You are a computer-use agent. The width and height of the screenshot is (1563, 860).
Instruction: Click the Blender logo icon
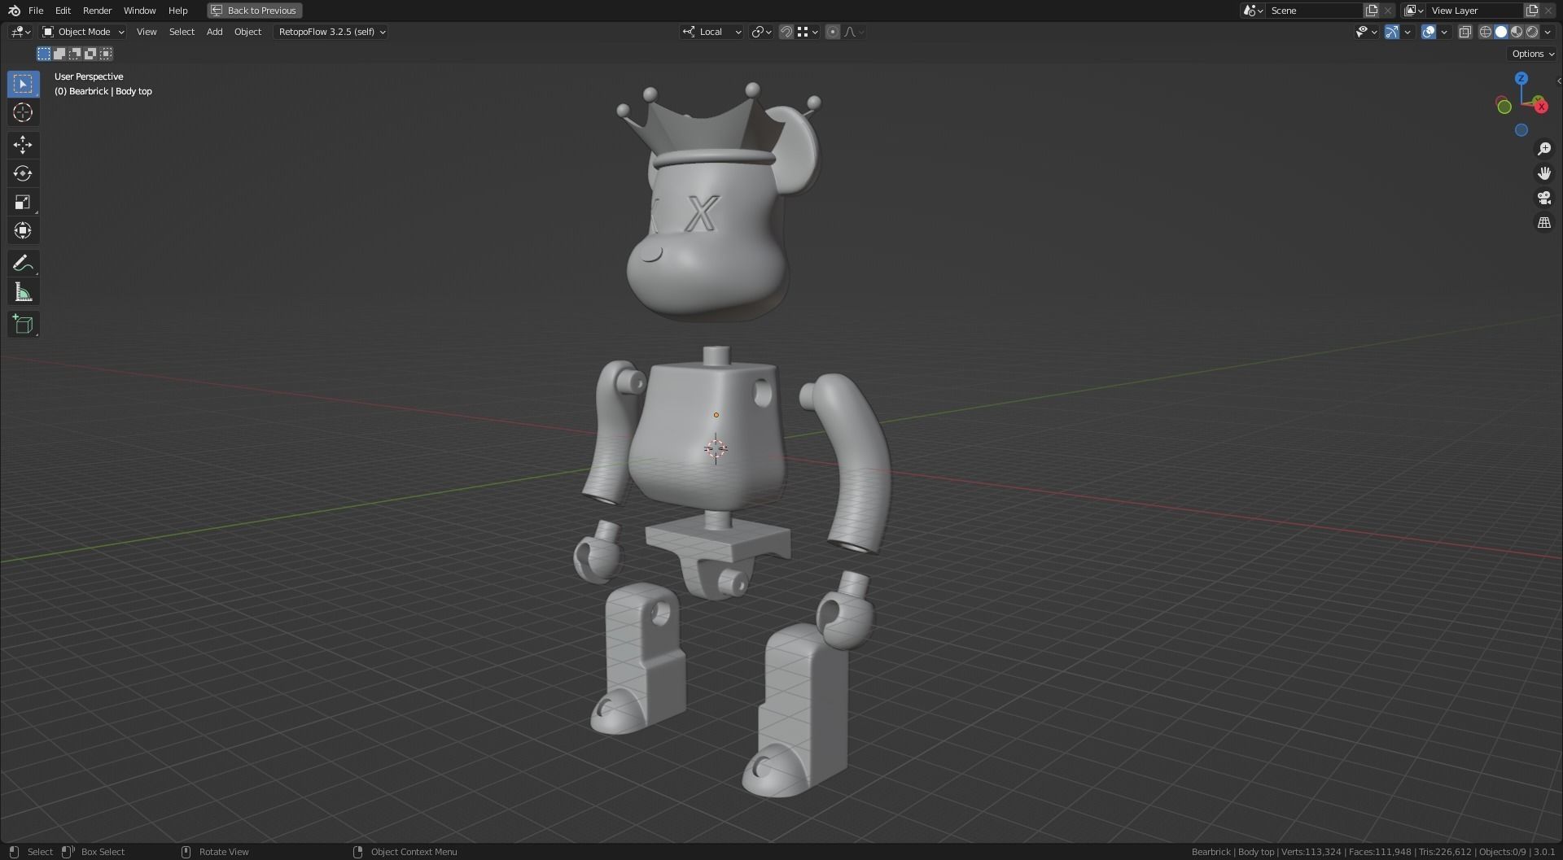pos(14,11)
